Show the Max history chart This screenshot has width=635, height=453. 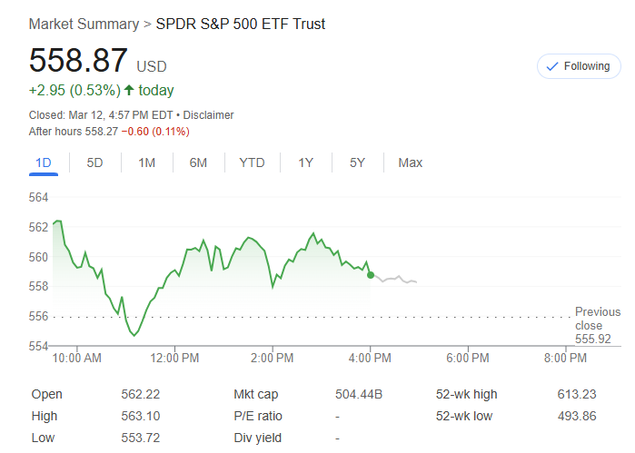[410, 163]
